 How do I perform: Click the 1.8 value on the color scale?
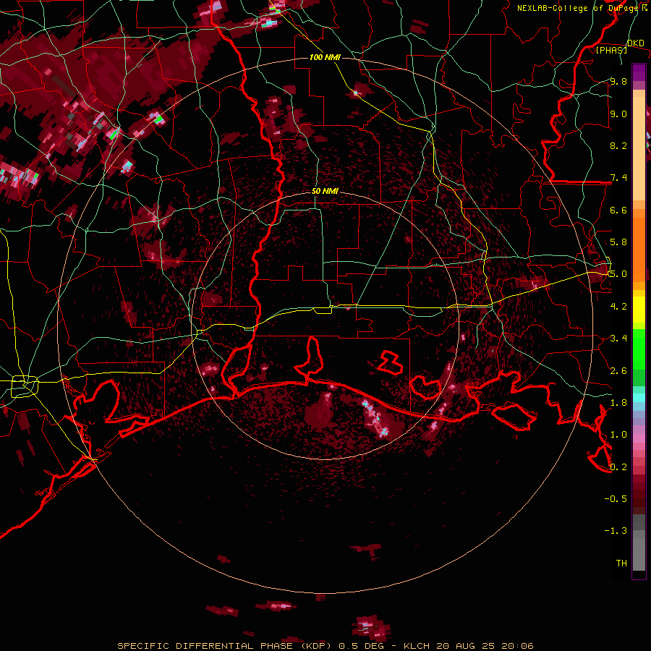[618, 403]
